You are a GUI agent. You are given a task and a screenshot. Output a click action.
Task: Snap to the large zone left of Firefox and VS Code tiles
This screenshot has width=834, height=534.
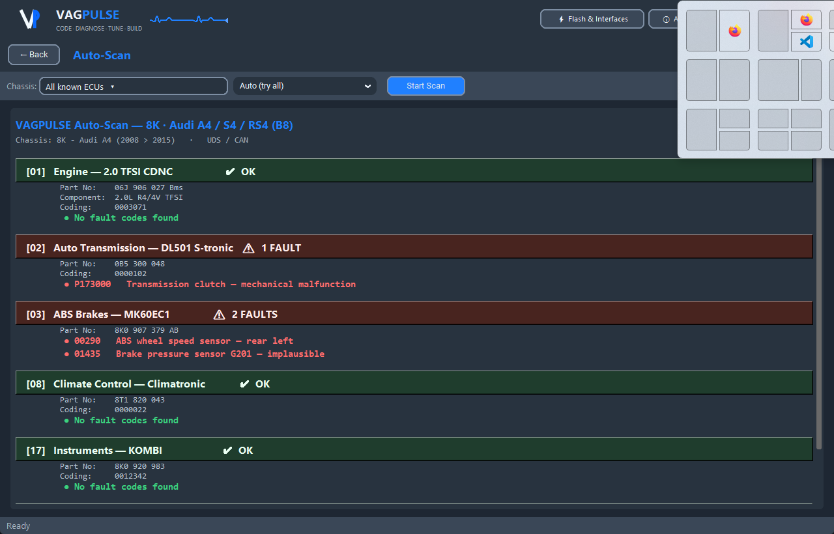click(773, 31)
